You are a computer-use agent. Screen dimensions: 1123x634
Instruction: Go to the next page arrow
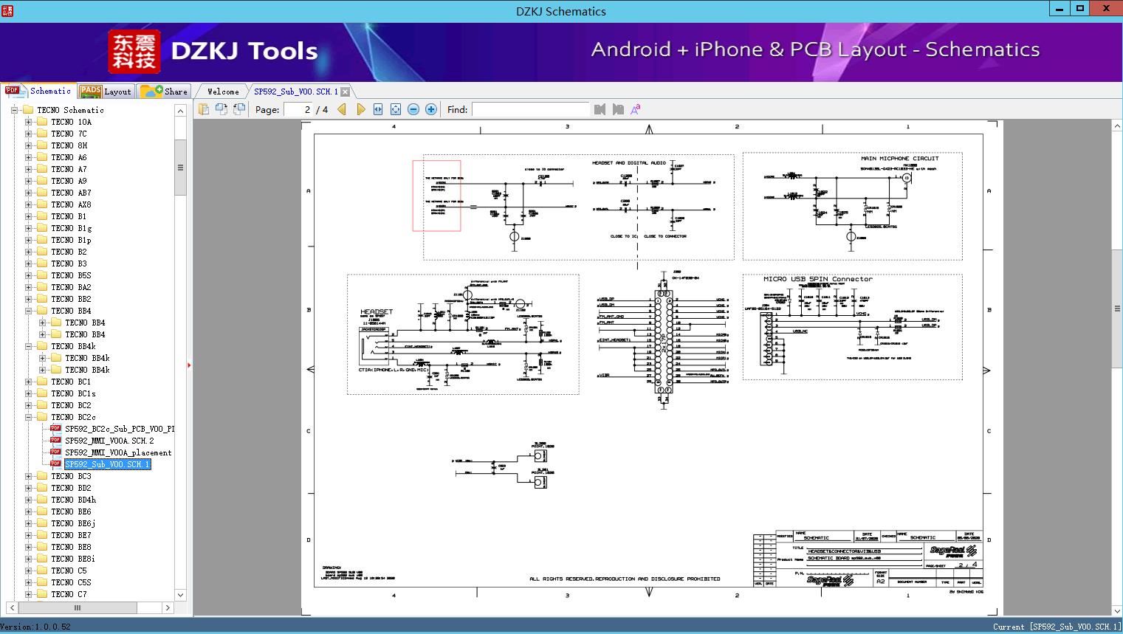point(360,109)
